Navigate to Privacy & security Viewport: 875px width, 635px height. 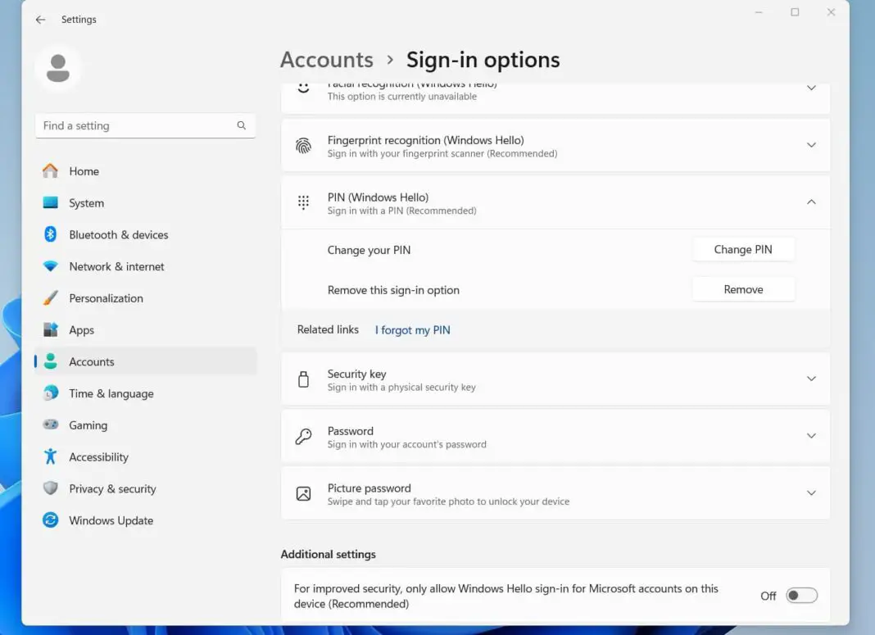pyautogui.click(x=112, y=488)
